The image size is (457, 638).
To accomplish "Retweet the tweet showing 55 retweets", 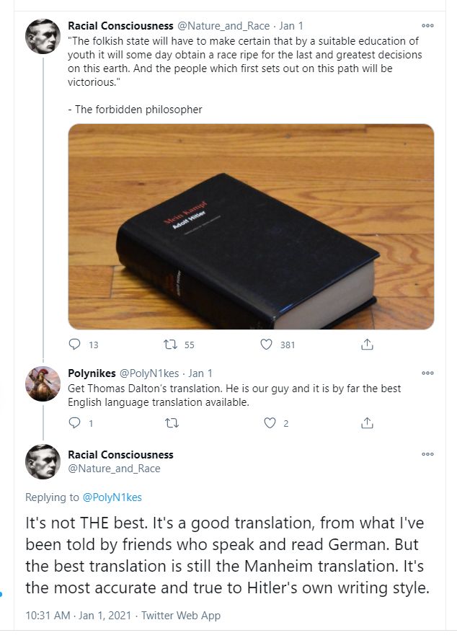I will point(172,345).
